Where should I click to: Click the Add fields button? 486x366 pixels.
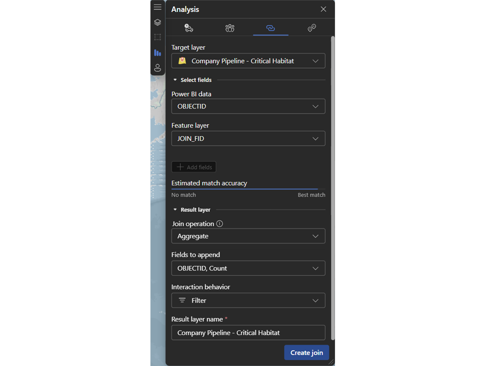194,166
